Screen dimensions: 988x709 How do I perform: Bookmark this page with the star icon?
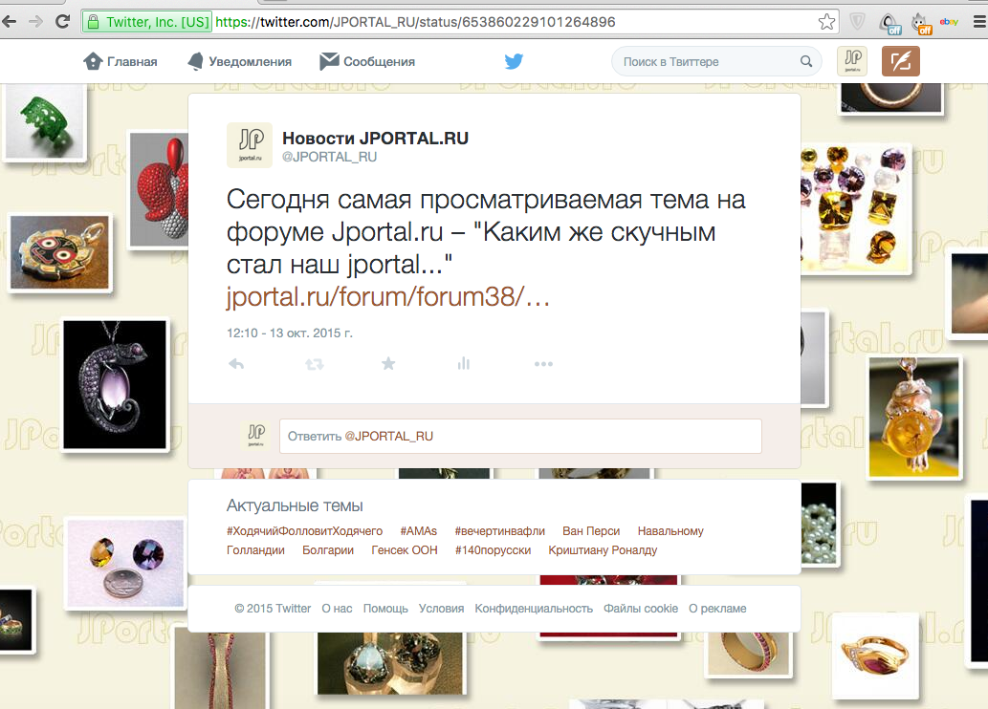click(826, 22)
